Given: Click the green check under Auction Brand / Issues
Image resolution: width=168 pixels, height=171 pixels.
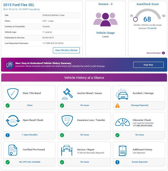Looking at the screenshot, I should tap(62, 105).
